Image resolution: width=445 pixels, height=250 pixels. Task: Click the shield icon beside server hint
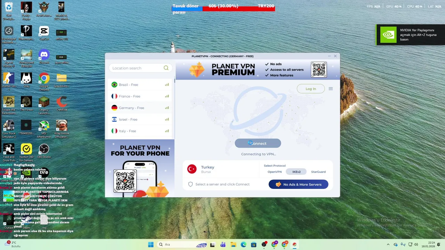click(190, 184)
